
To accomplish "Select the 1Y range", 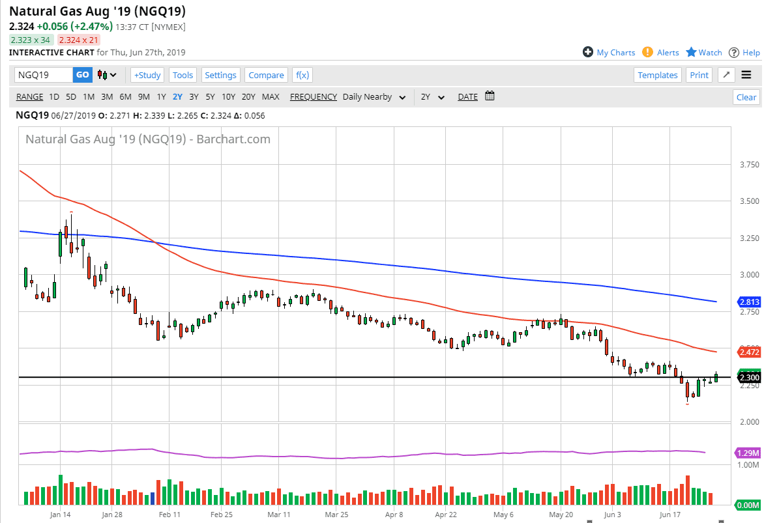I will [161, 97].
